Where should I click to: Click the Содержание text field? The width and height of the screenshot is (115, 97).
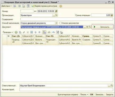[x=67, y=19]
